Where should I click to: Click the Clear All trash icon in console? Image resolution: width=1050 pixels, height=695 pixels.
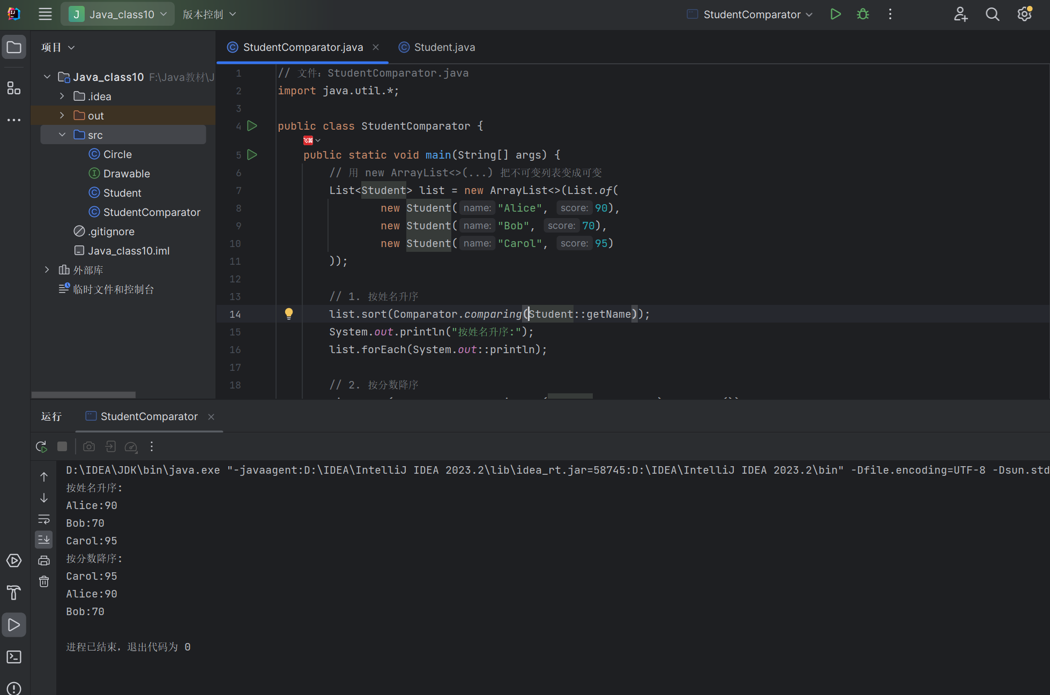pyautogui.click(x=44, y=581)
